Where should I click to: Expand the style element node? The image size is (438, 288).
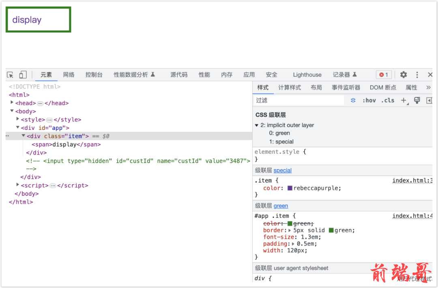coord(17,119)
